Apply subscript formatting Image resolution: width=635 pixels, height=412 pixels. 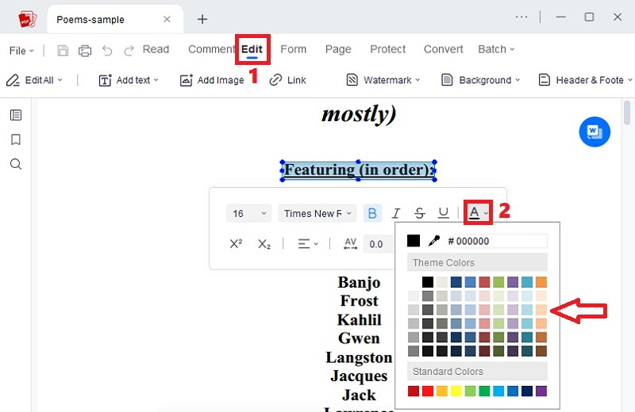pyautogui.click(x=264, y=244)
